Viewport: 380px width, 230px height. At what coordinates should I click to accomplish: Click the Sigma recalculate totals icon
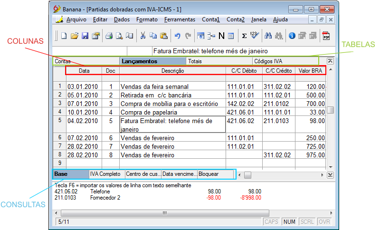pyautogui.click(x=244, y=36)
